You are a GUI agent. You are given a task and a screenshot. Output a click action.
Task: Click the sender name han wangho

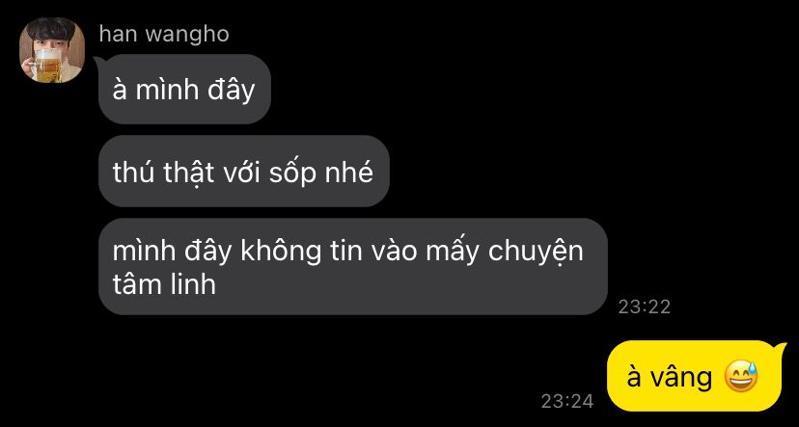[x=164, y=35]
